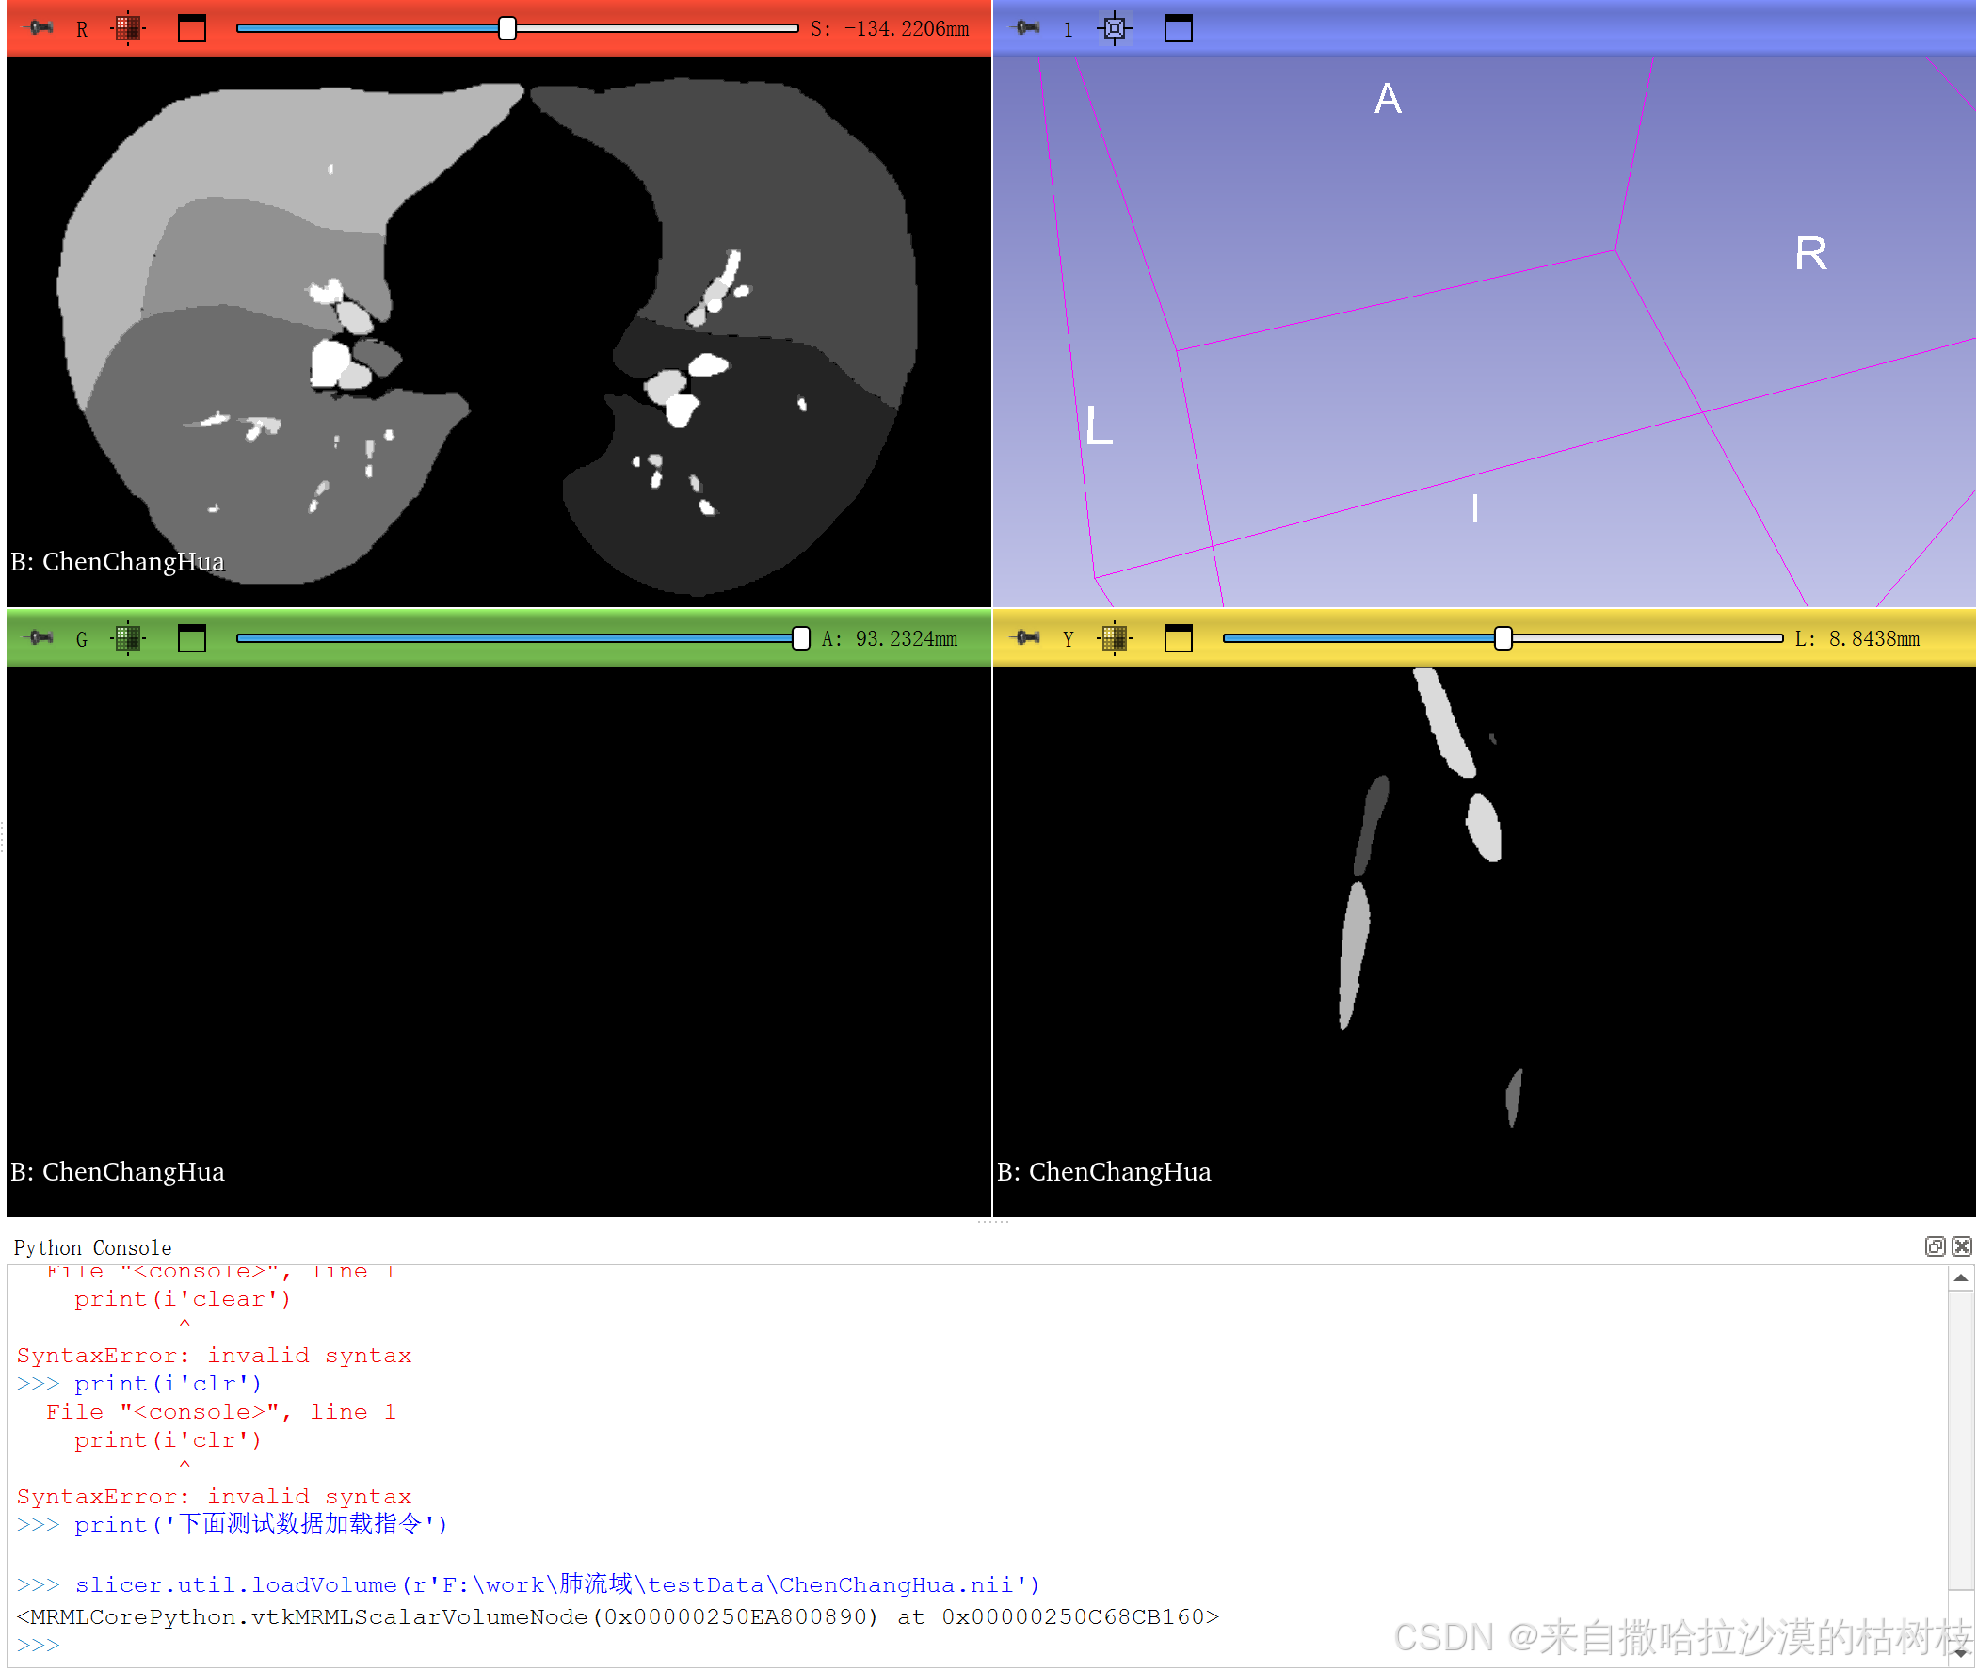This screenshot has width=1977, height=1671.
Task: Click the red slice offset slider handle
Action: point(507,28)
